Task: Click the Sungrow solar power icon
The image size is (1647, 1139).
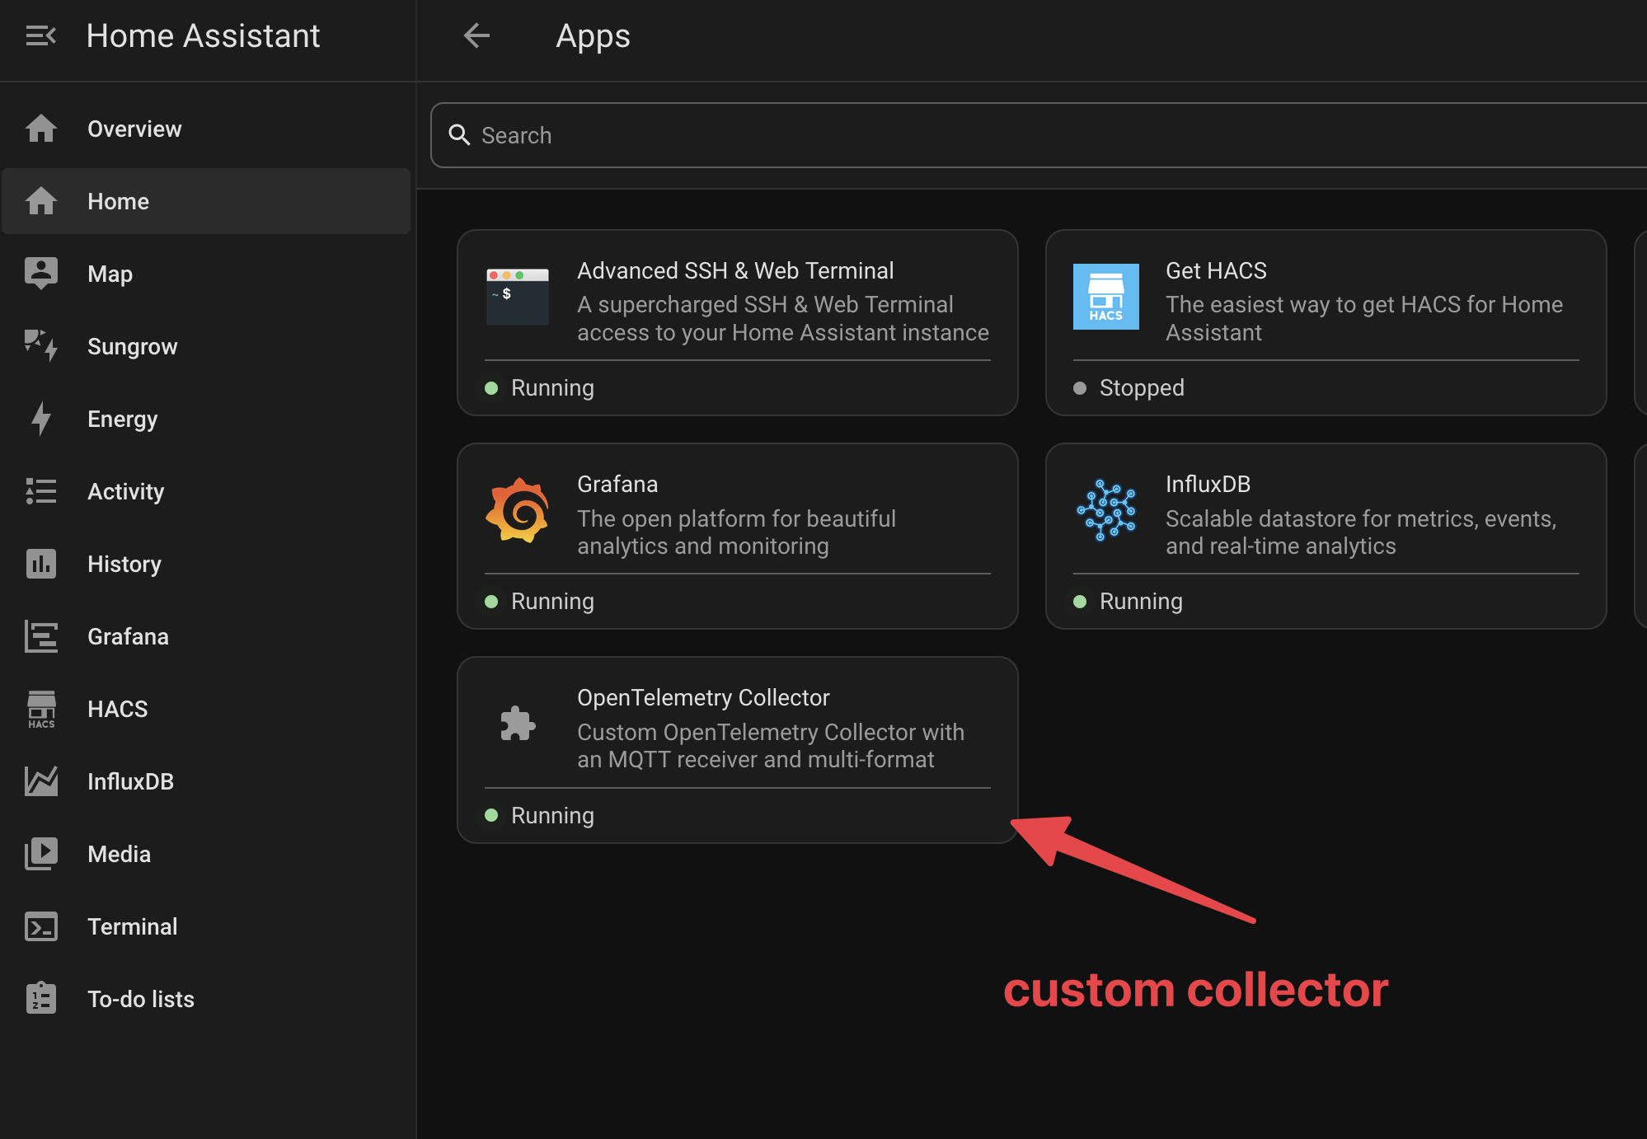Action: (40, 346)
